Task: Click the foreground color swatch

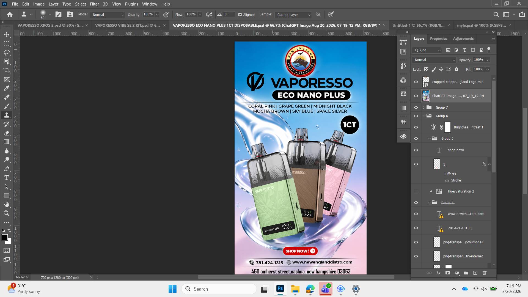Action: pyautogui.click(x=5, y=238)
